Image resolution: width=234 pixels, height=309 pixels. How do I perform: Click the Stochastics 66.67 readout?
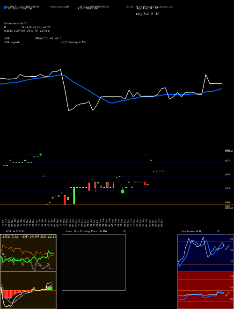tap(15, 23)
